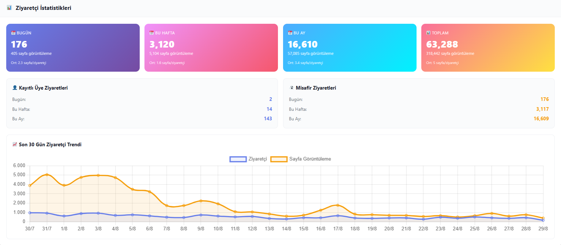Click the 9/8 date label on chart axis
This screenshot has width=561, height=245.
pos(201,229)
